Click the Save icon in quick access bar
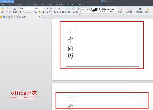The width and height of the screenshot is (153, 110). (x=4, y=17)
